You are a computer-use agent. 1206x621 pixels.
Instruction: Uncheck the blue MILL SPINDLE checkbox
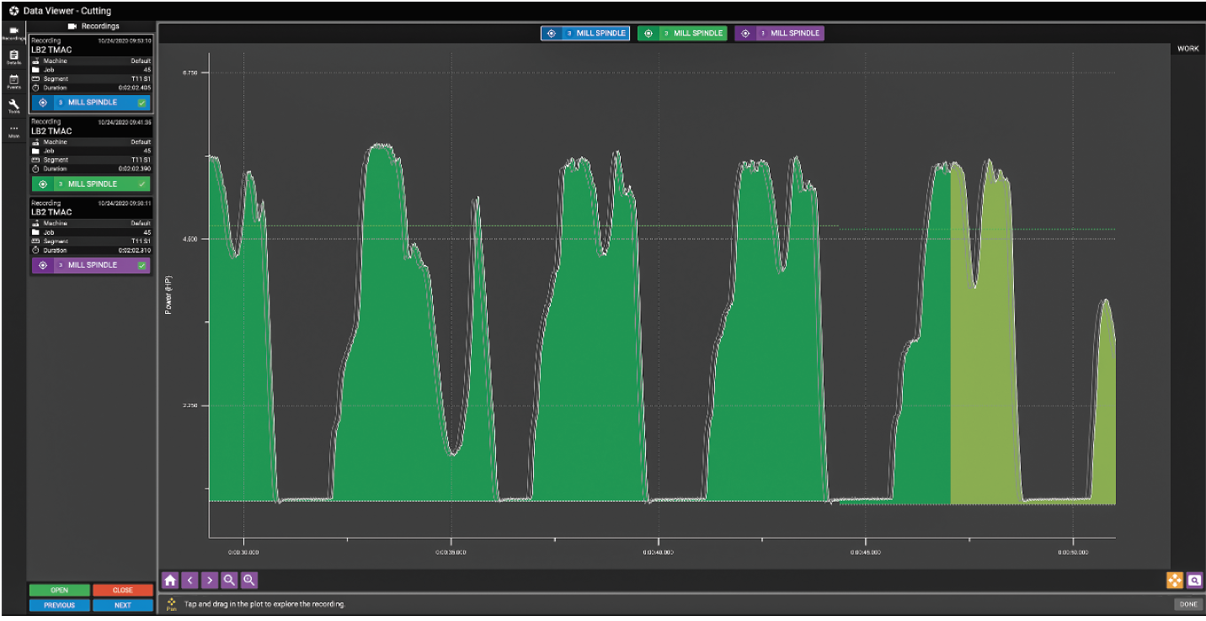[141, 103]
